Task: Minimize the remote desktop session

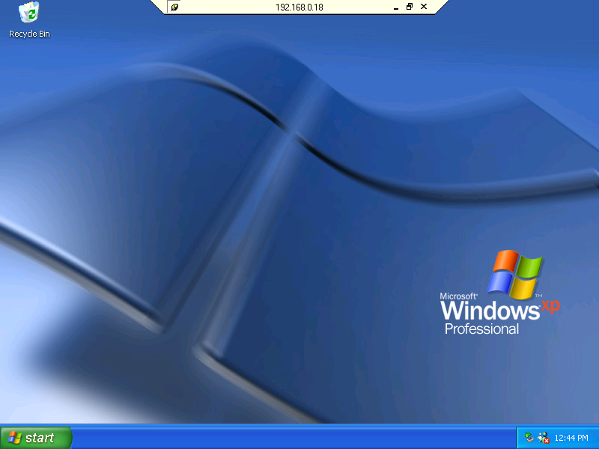Action: point(396,7)
